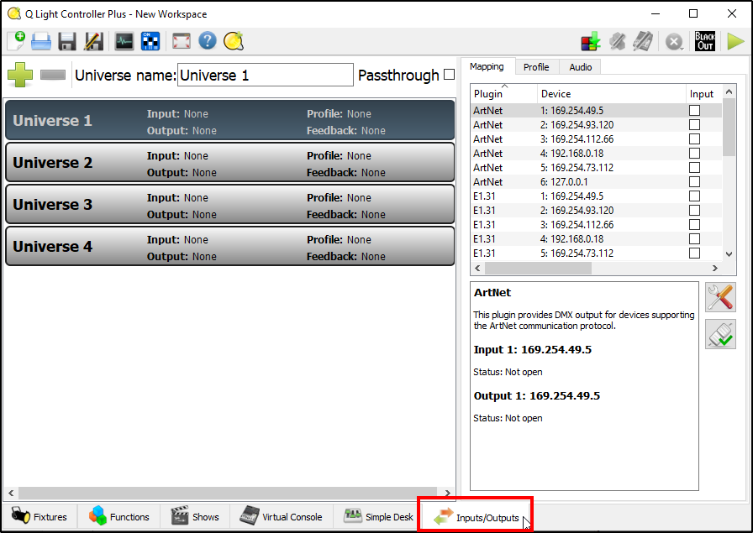This screenshot has height=533, width=753.
Task: Open the Virtual Console tab
Action: click(x=282, y=517)
